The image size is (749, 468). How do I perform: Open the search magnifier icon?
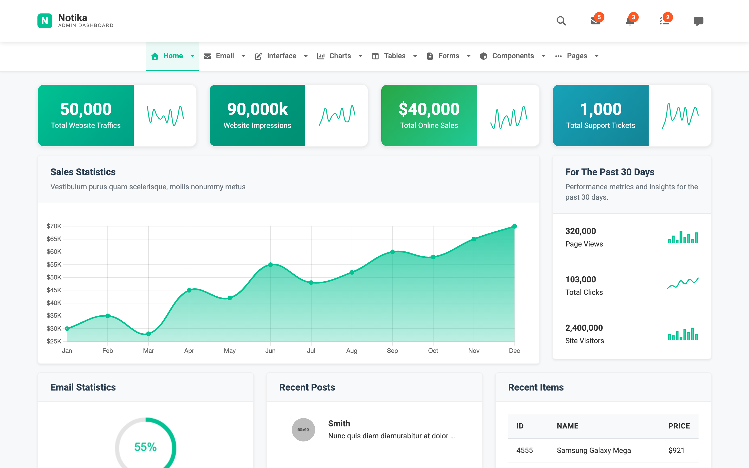click(x=561, y=21)
